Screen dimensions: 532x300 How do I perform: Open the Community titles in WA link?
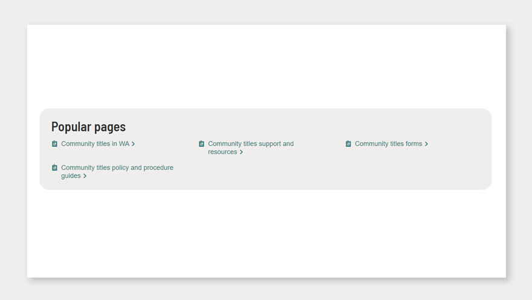pos(95,144)
